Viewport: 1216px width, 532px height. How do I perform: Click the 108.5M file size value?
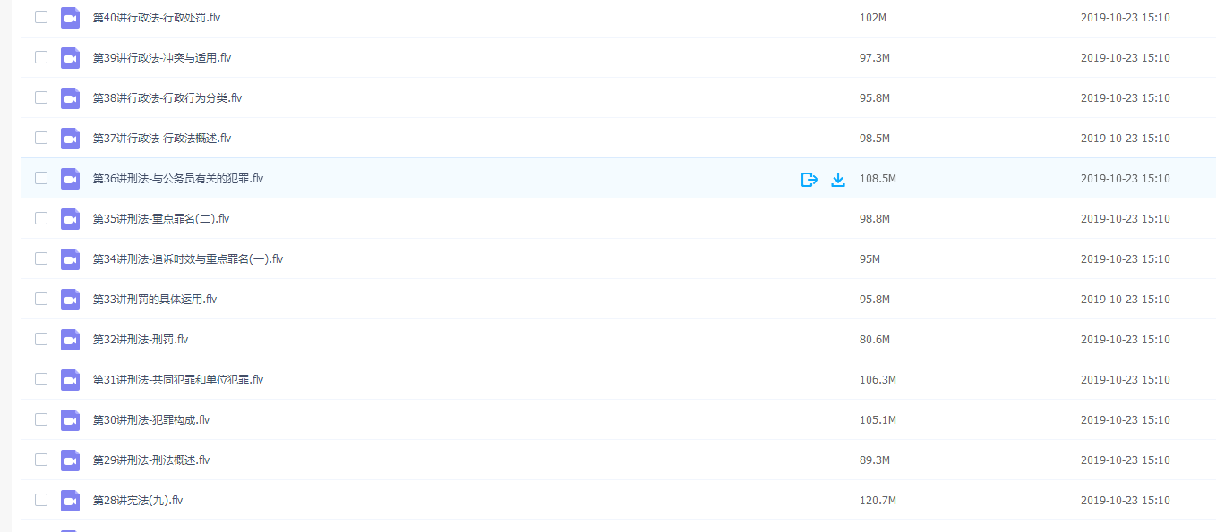point(878,179)
